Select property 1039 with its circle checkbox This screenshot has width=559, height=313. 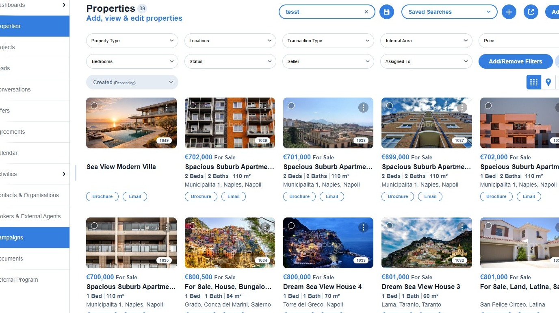[193, 106]
